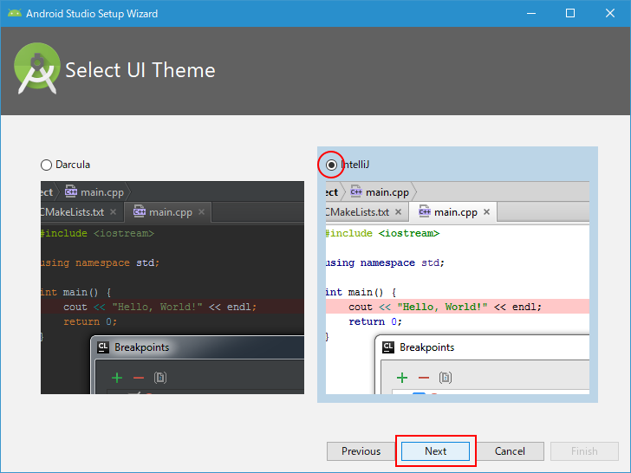This screenshot has width=631, height=473.
Task: Click CL Breakpoints icon in Darcula preview
Action: click(x=103, y=347)
